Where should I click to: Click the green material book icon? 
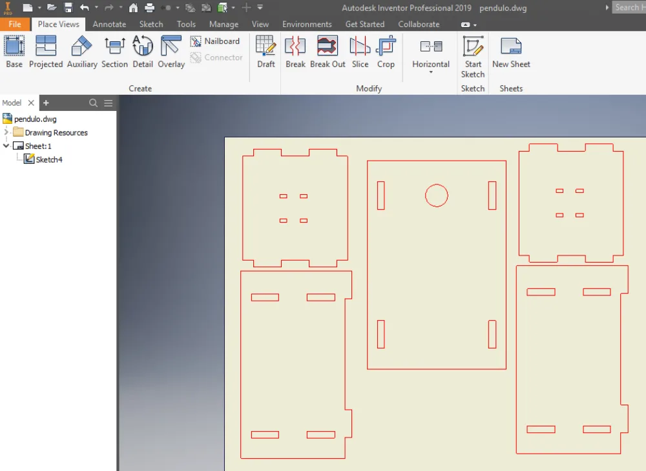pyautogui.click(x=222, y=7)
